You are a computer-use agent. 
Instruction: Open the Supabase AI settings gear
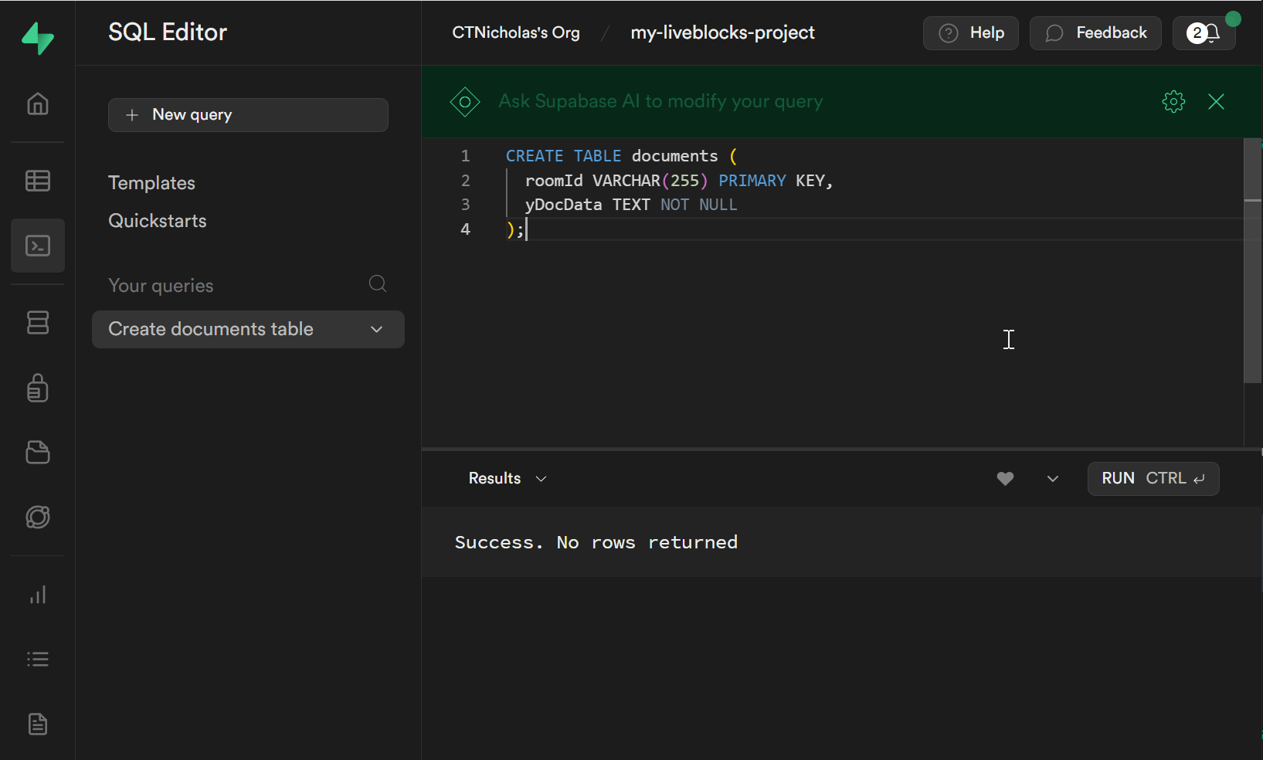1173,101
